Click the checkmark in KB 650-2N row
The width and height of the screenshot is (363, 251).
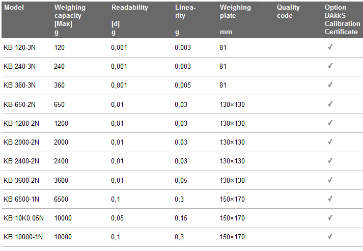tap(330, 104)
